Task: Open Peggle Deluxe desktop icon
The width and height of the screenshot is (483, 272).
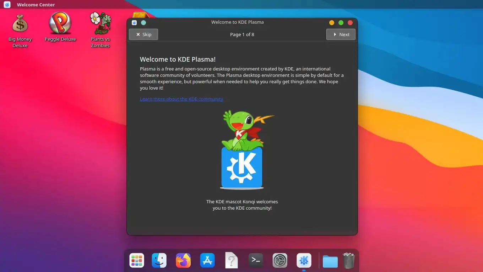Action: [x=60, y=27]
